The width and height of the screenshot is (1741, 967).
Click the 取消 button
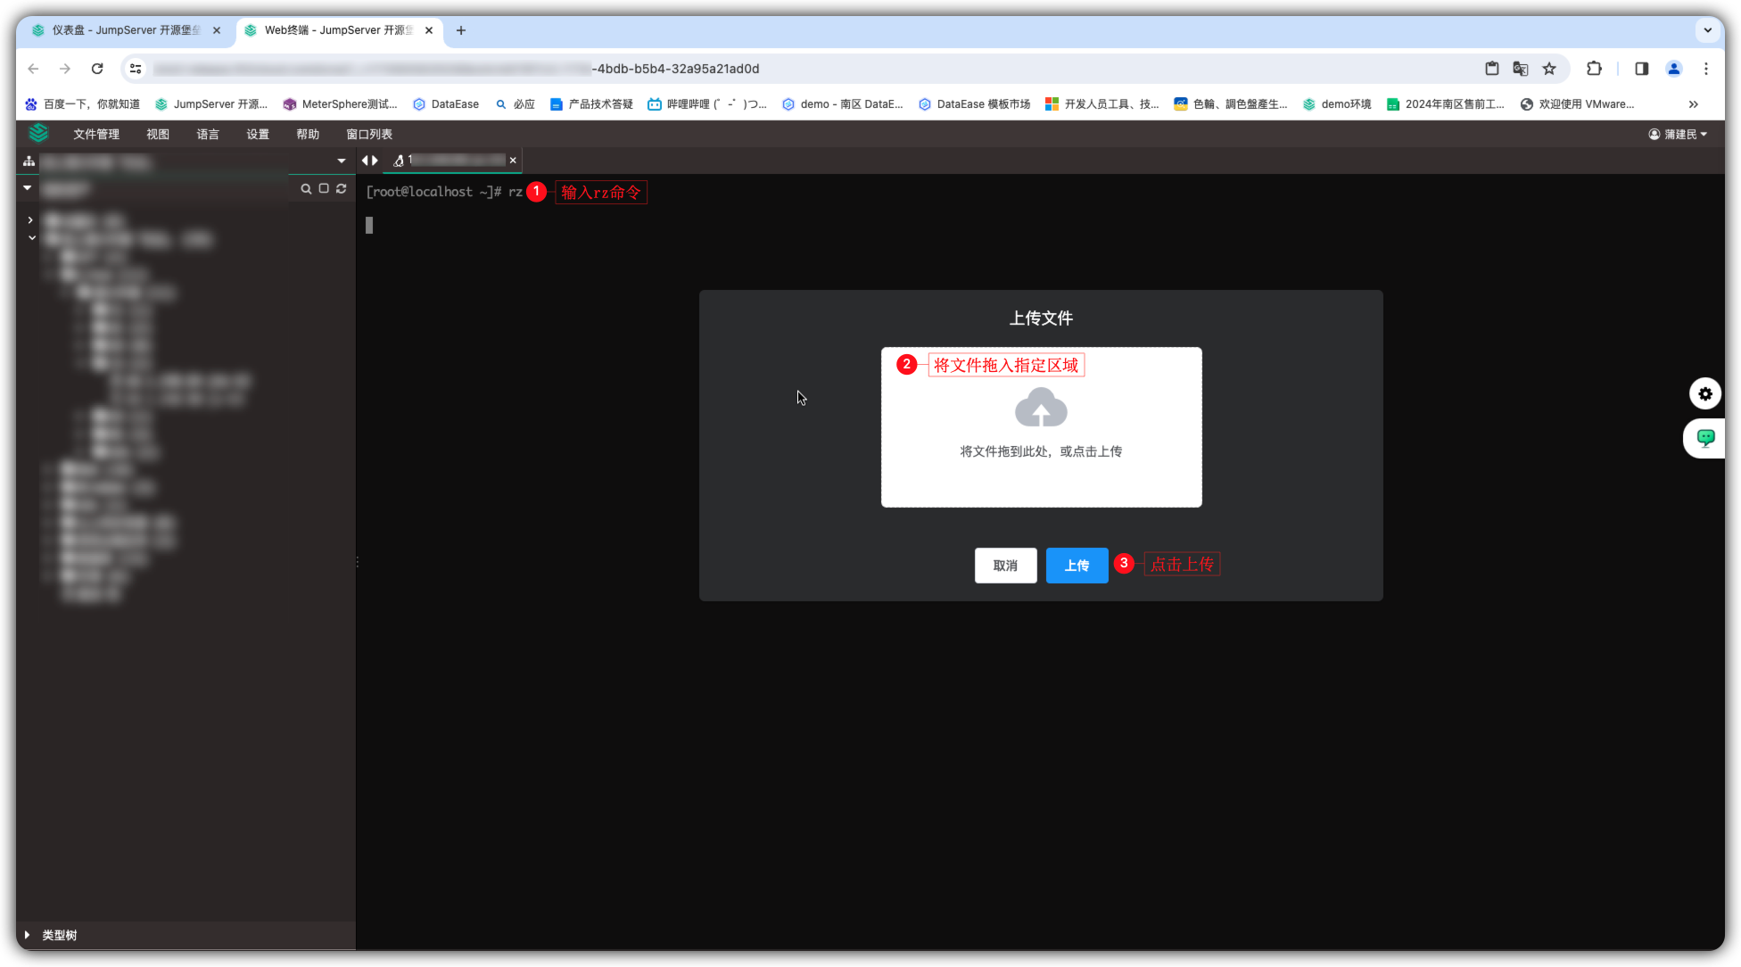coord(1005,566)
